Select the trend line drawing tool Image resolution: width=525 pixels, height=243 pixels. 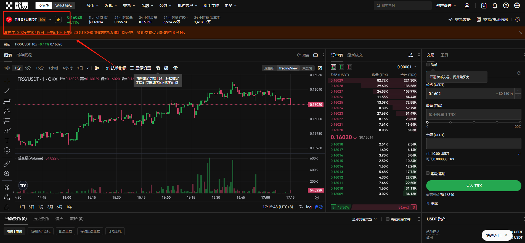click(x=7, y=91)
